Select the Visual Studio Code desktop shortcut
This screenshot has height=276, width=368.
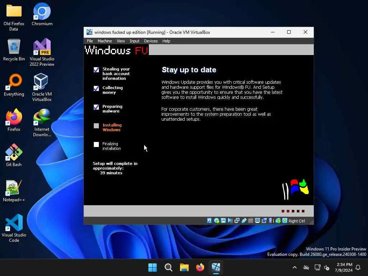(x=14, y=228)
